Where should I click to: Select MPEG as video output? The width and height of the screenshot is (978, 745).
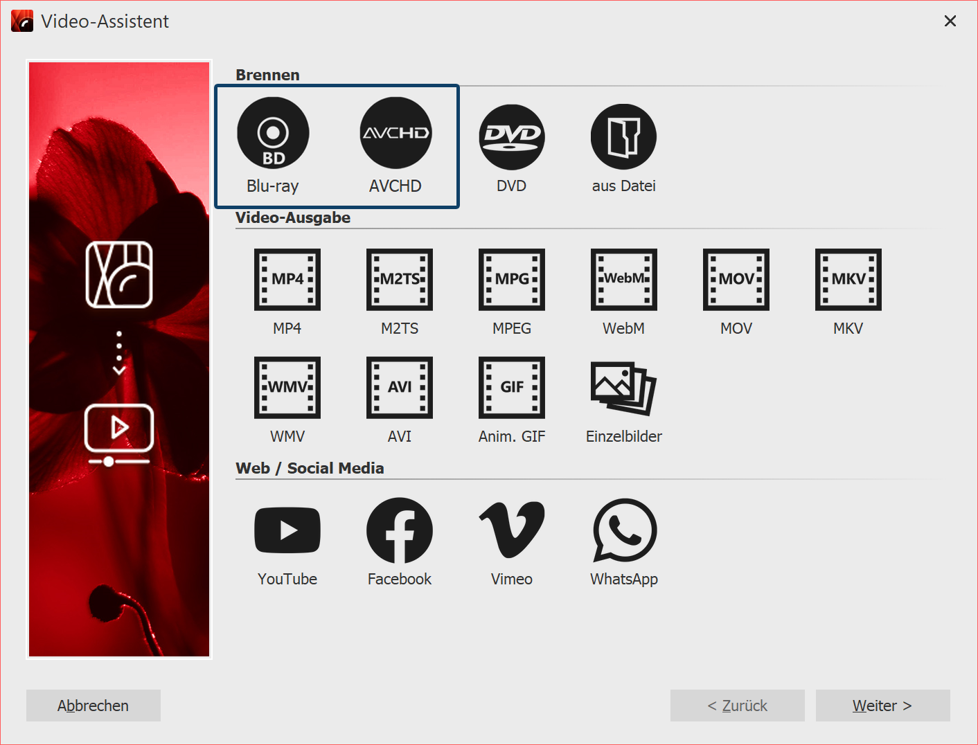[x=511, y=280]
